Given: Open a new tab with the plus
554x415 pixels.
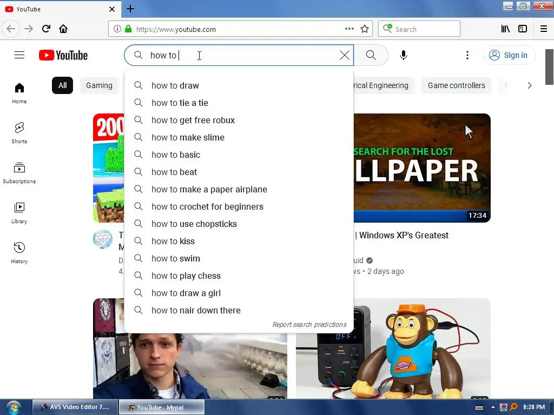Looking at the screenshot, I should click(130, 9).
